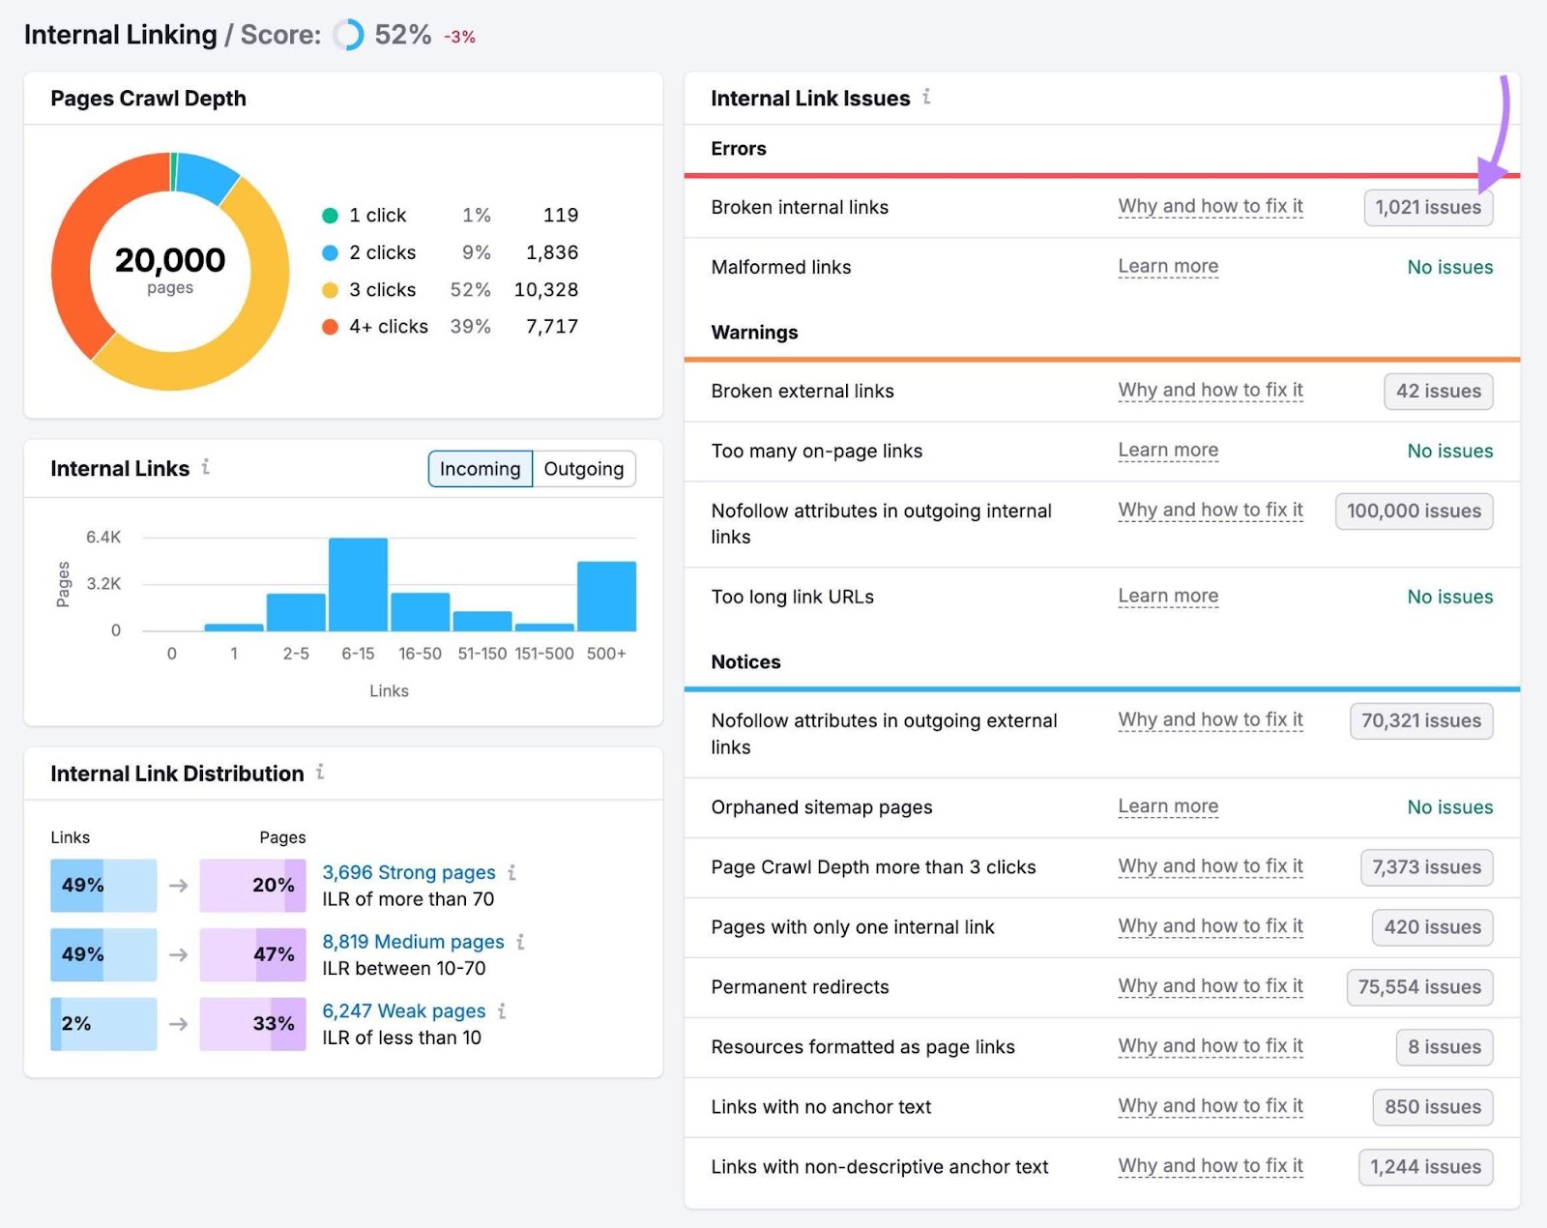Switch to the Outgoing links view

pos(583,468)
